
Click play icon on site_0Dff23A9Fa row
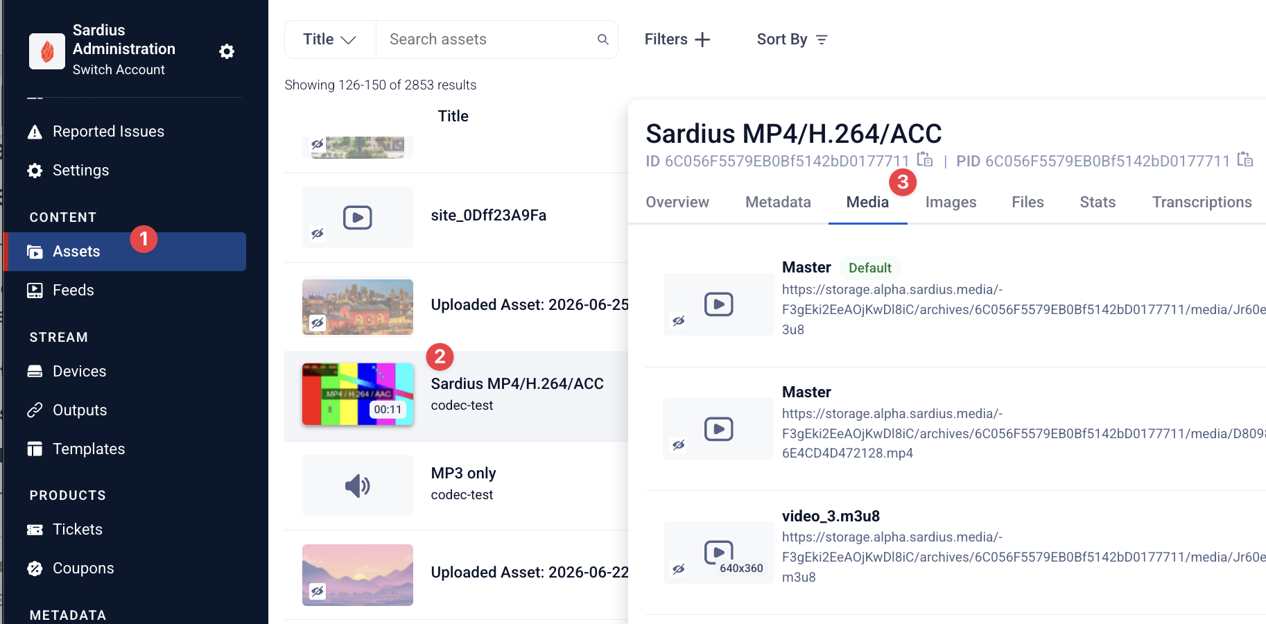[358, 218]
